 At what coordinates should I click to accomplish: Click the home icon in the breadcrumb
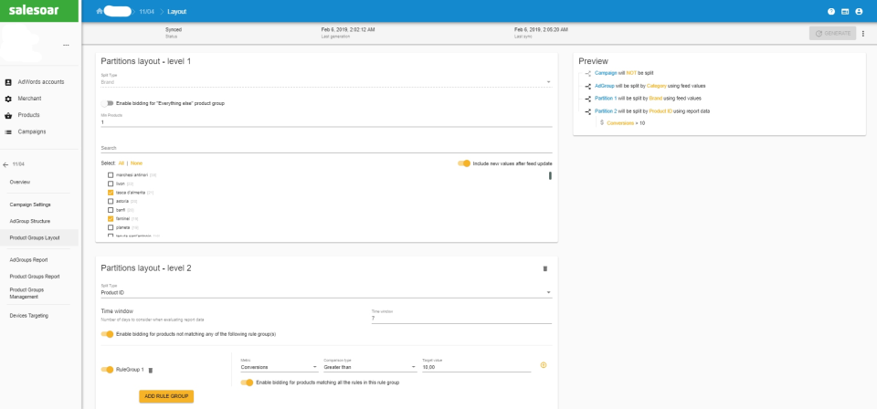(x=100, y=11)
